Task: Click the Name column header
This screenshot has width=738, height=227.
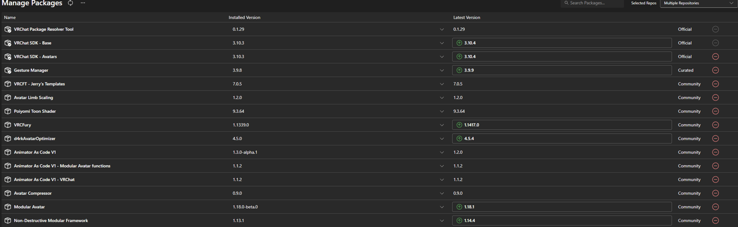Action: [10, 18]
